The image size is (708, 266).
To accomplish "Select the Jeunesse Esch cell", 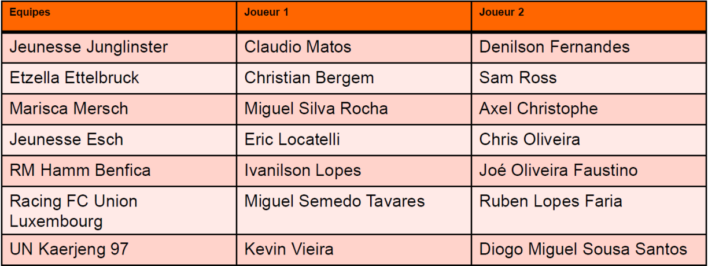I will click(67, 139).
